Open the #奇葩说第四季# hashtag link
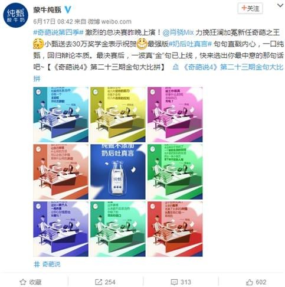 point(58,32)
